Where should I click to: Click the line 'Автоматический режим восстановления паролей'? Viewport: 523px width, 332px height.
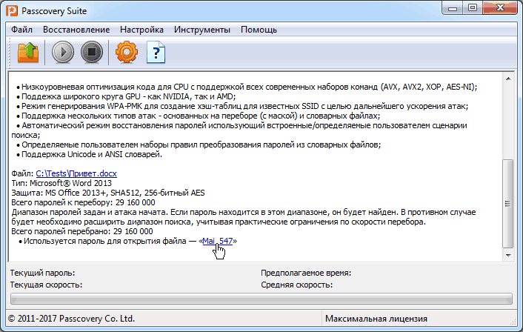239,130
